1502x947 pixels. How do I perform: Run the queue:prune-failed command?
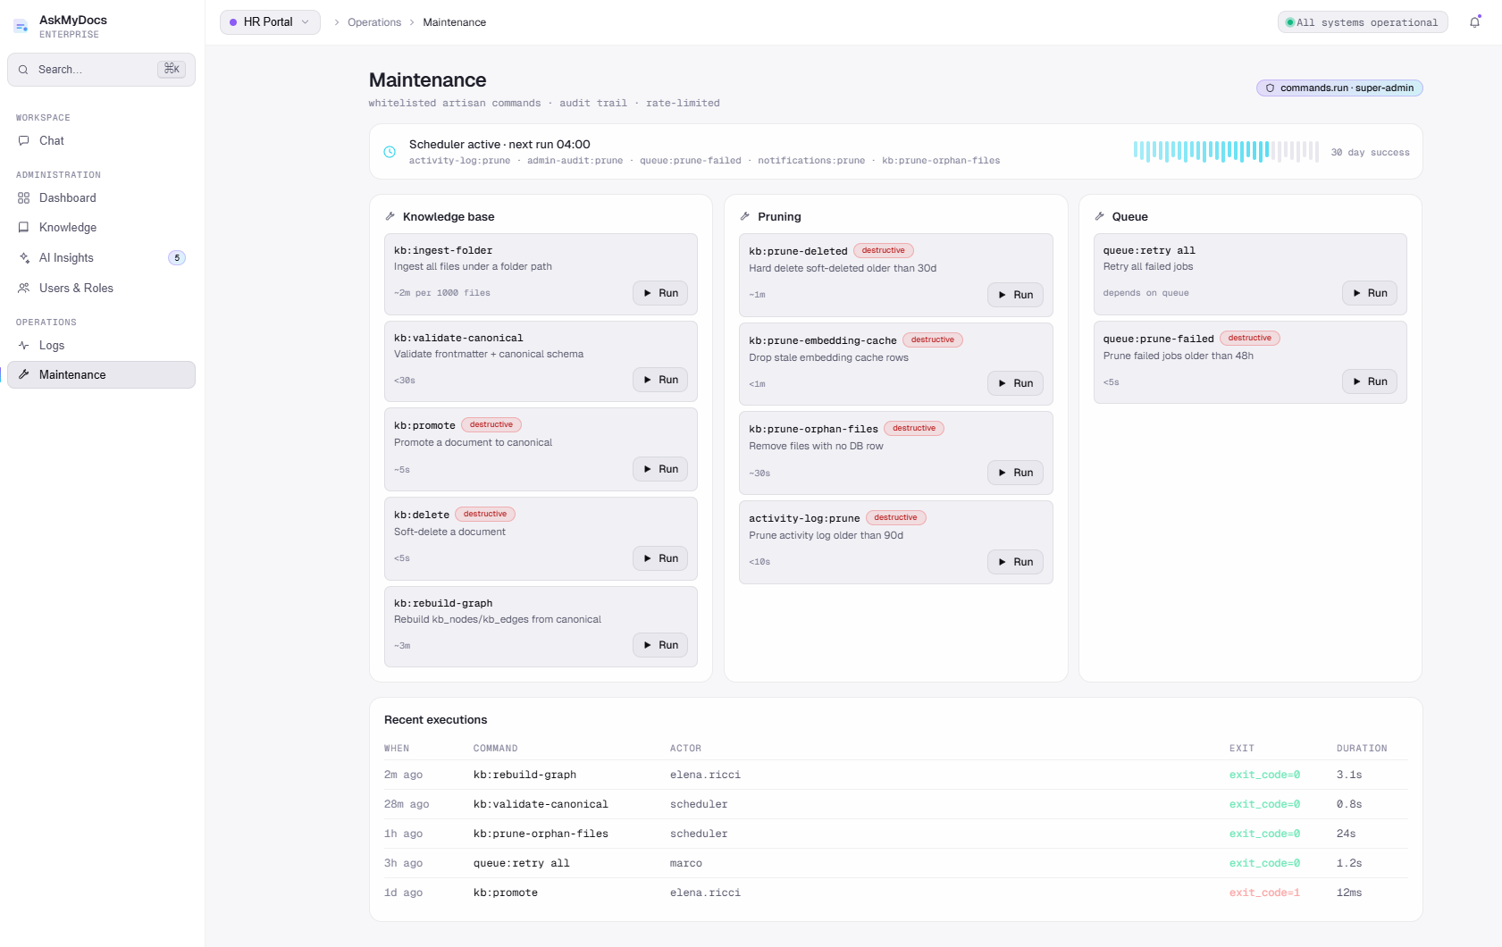click(1370, 381)
